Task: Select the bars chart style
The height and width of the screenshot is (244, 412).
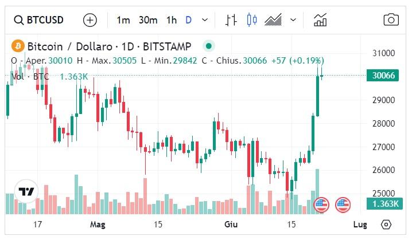Action: 231,20
